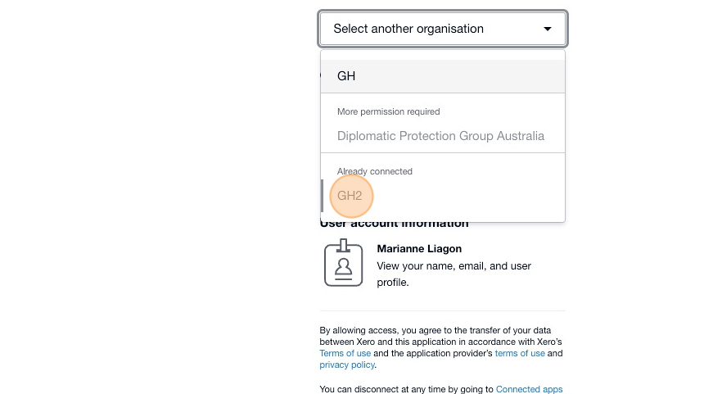Image resolution: width=704 pixels, height=394 pixels.
Task: Click the user ID badge icon
Action: coord(344,263)
